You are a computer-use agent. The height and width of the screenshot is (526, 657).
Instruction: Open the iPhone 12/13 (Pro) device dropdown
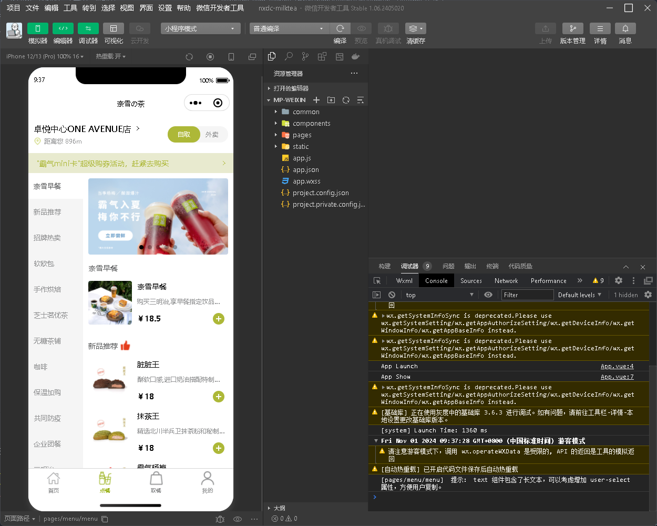pyautogui.click(x=45, y=56)
